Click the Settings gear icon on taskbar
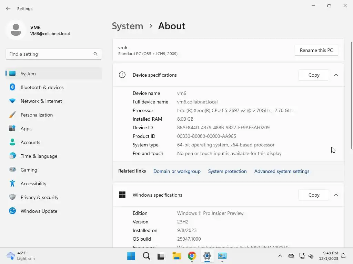Viewport: 353px width, 264px height. point(207,256)
